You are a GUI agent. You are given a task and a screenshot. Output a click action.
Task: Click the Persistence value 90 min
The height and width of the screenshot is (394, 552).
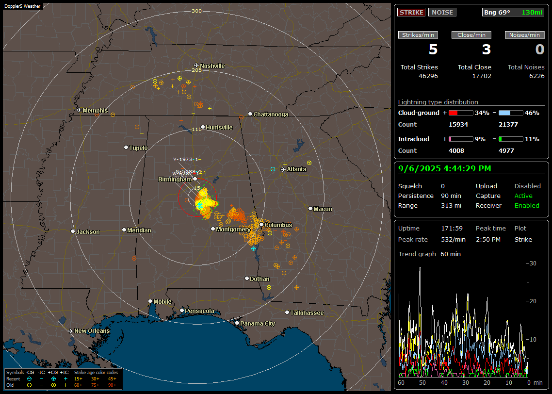(x=451, y=196)
